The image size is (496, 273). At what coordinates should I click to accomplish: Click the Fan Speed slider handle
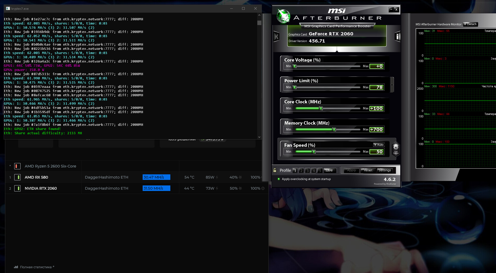[x=314, y=152]
